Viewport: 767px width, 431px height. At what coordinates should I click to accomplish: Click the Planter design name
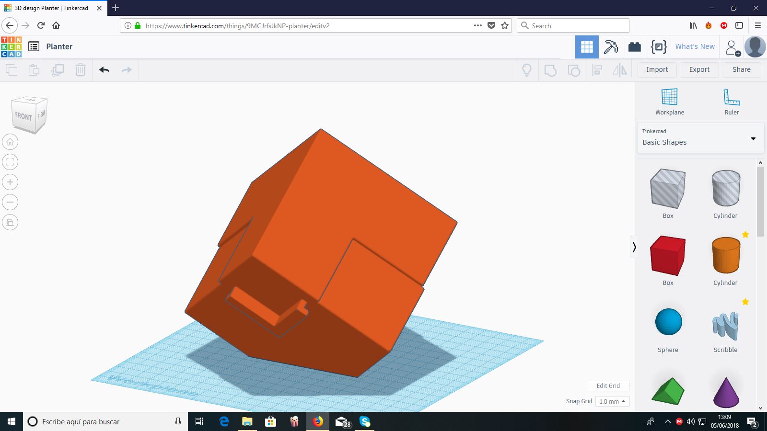[x=59, y=46]
